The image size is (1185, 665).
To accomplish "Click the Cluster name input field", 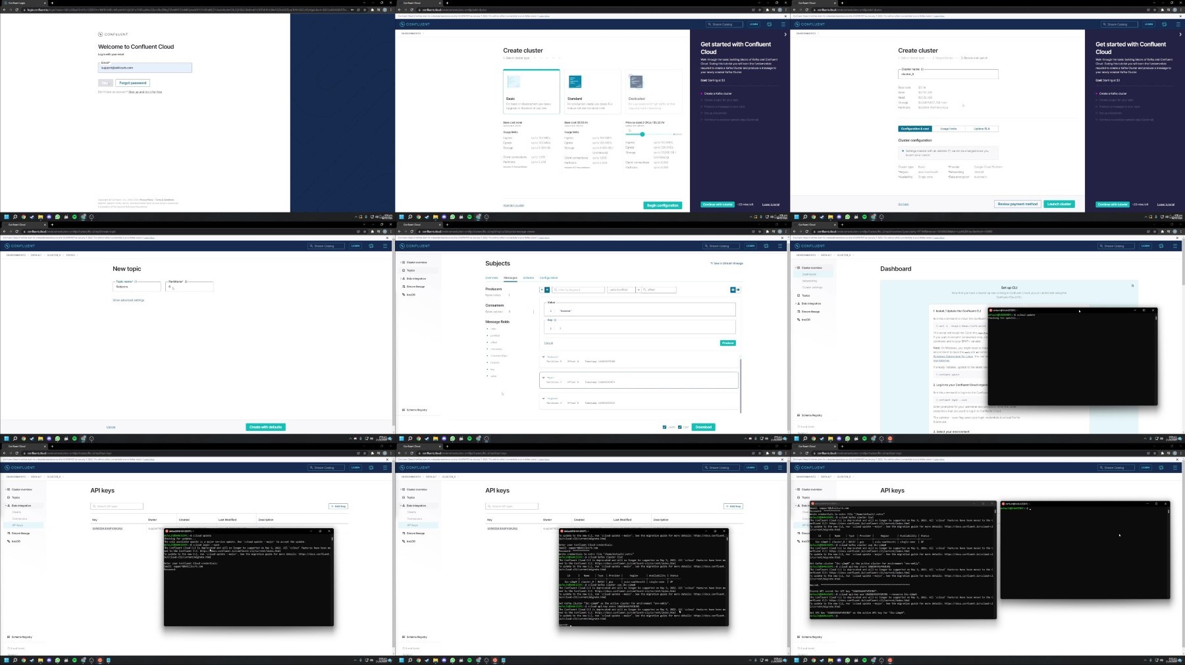I will [948, 74].
